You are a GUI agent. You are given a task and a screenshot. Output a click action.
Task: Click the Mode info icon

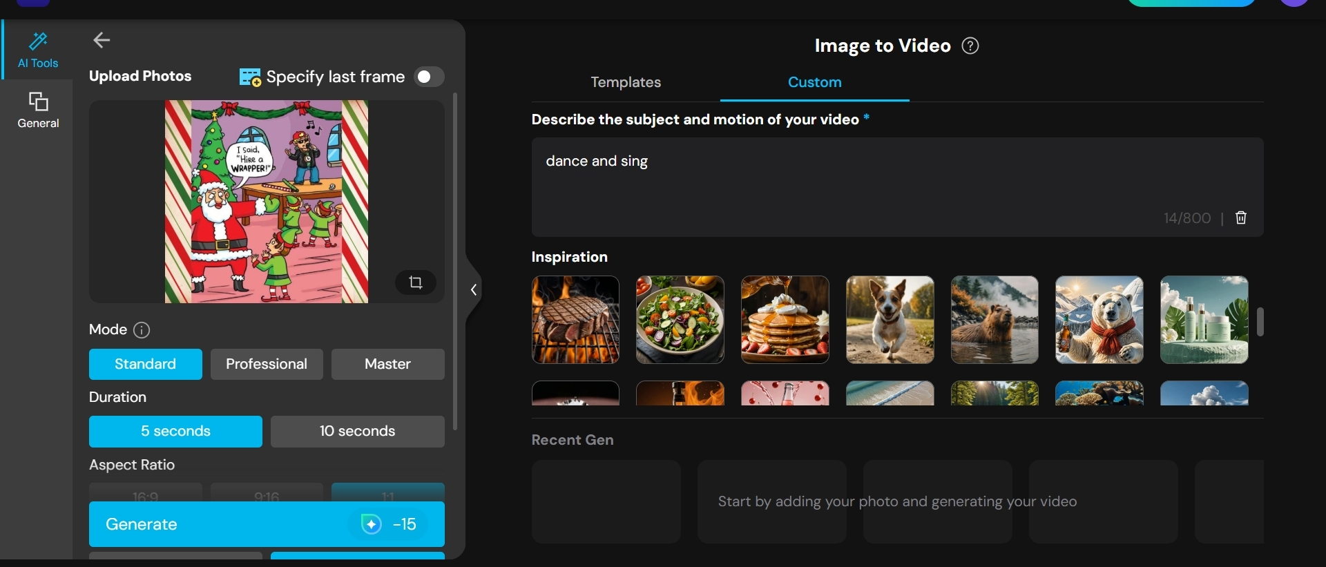coord(142,330)
